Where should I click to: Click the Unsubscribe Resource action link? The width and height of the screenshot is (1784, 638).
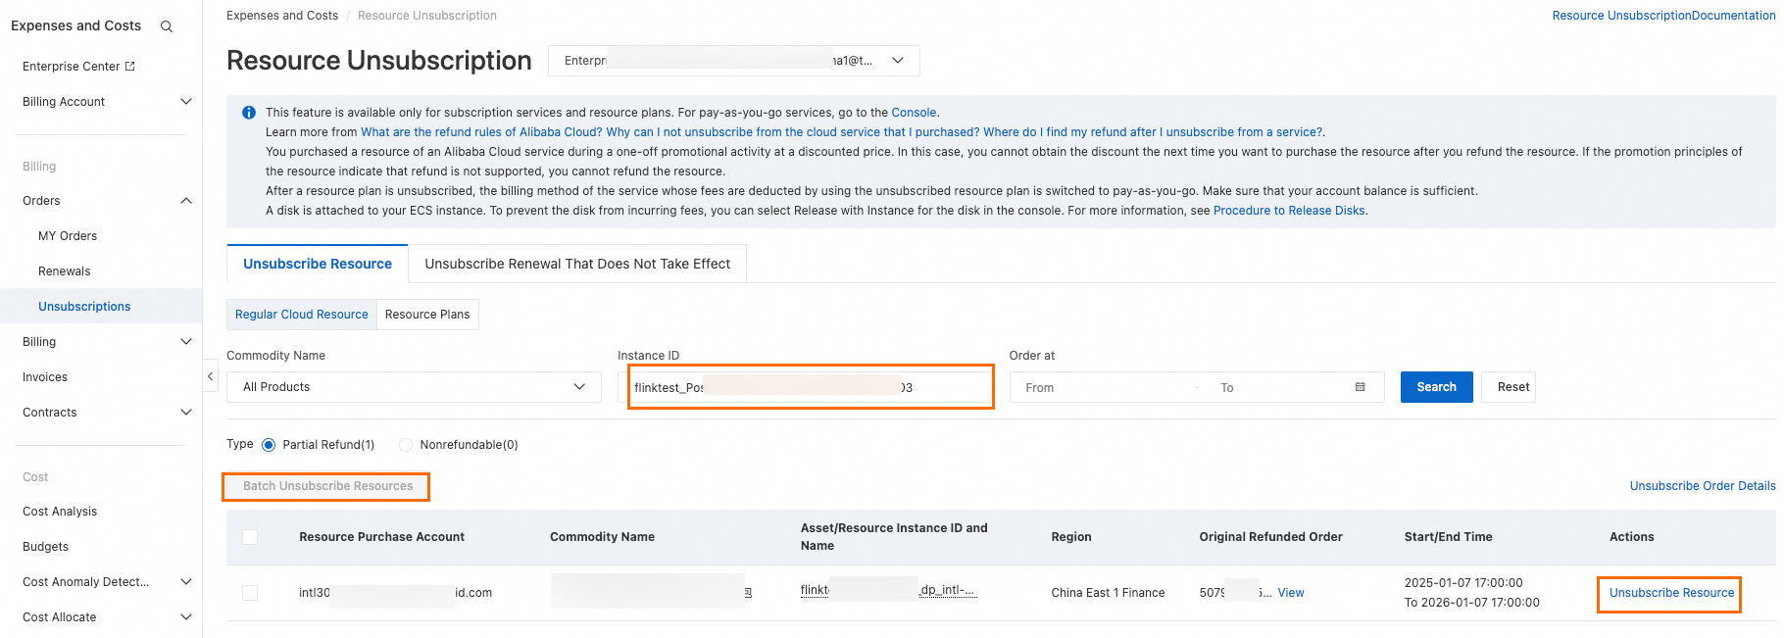[1671, 593]
